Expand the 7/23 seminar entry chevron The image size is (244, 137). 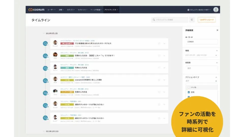point(164,43)
